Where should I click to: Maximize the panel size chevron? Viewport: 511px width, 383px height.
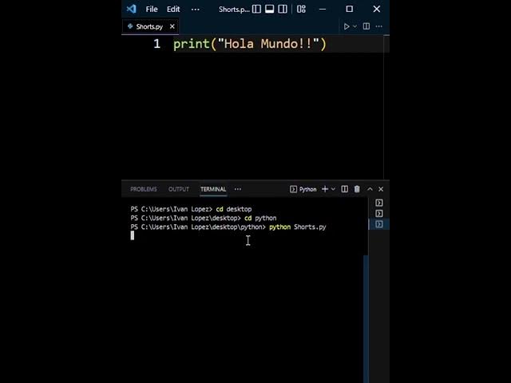[x=370, y=189]
